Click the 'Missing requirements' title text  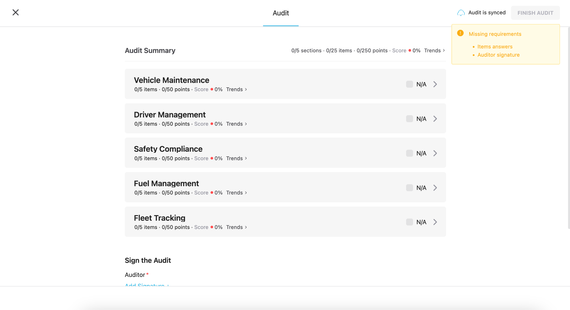coord(495,34)
